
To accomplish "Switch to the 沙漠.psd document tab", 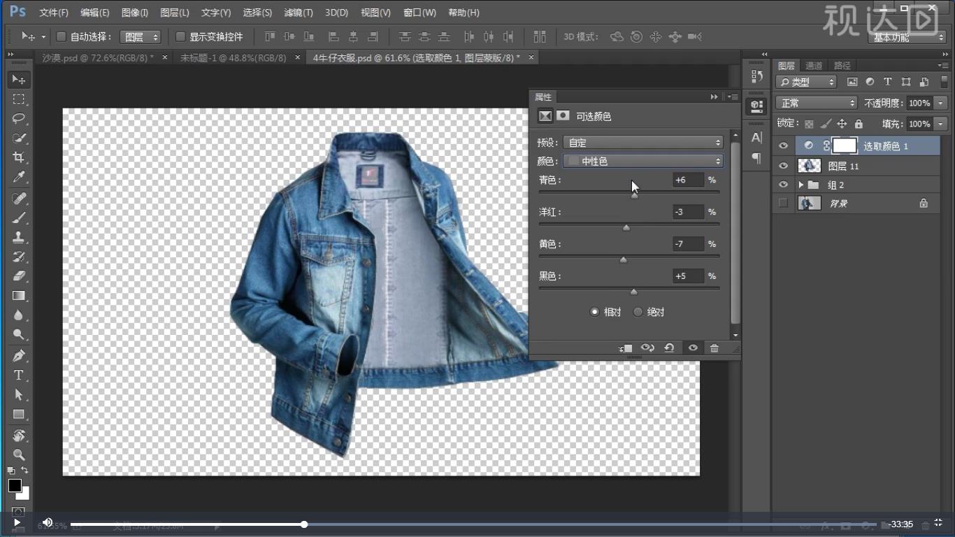I will (97, 57).
